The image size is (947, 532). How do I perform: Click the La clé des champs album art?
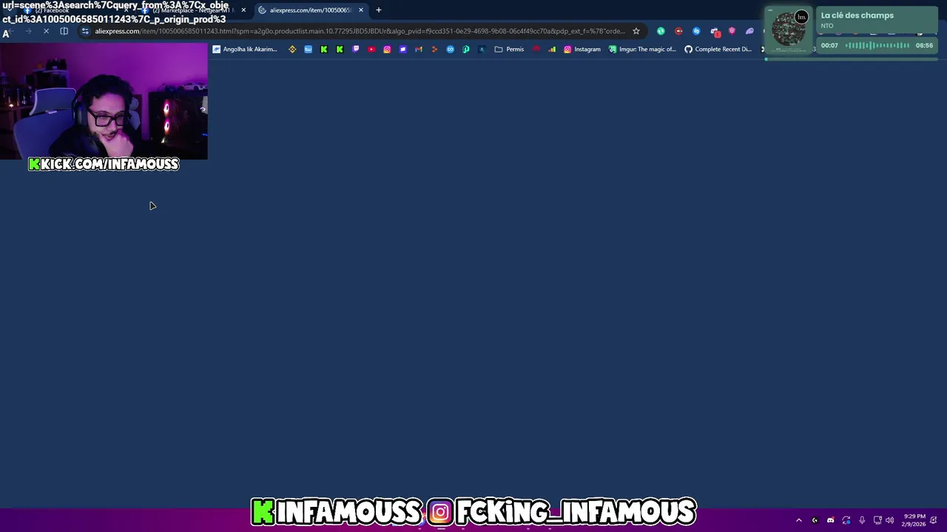pos(789,30)
